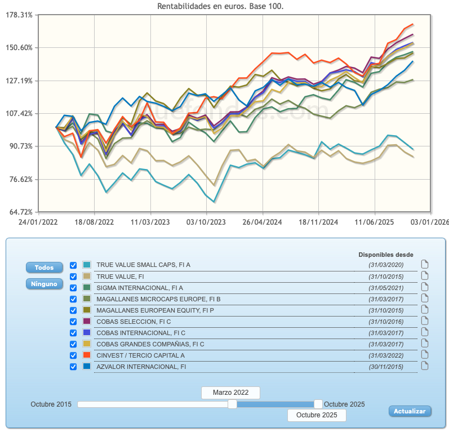The image size is (449, 432).
Task: Uncheck the TRUE VALUE SMALL CAPS checkbox
Action: point(73,265)
